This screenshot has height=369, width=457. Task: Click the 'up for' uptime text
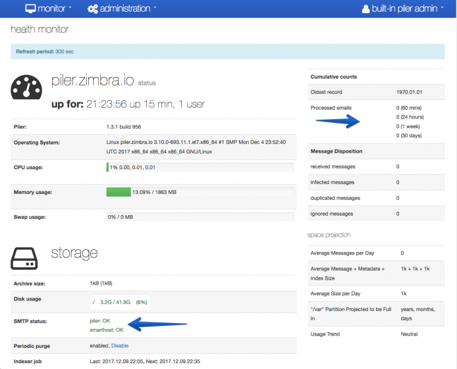(x=128, y=104)
